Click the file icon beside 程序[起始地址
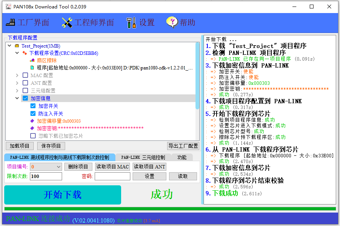Viewport: 340px width, 226px height. point(32,68)
